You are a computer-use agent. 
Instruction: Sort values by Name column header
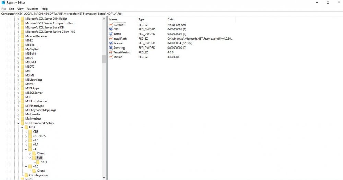[122, 19]
